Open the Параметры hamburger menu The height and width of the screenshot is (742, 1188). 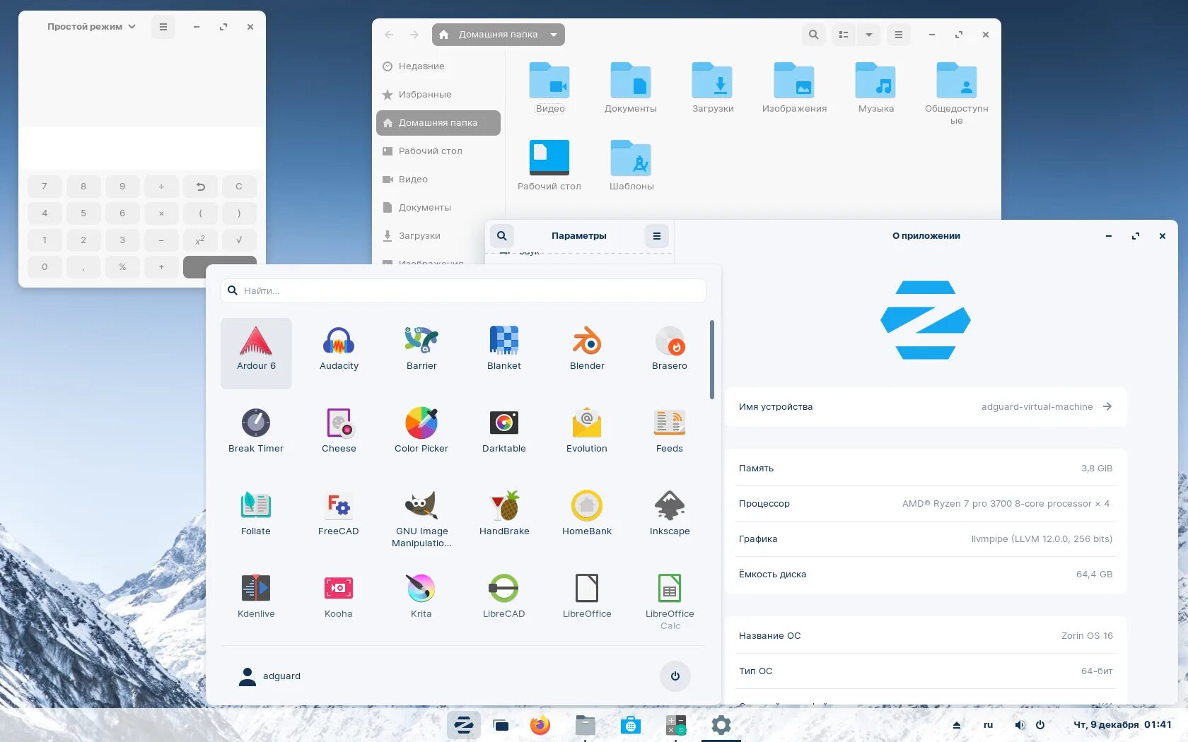(x=656, y=235)
